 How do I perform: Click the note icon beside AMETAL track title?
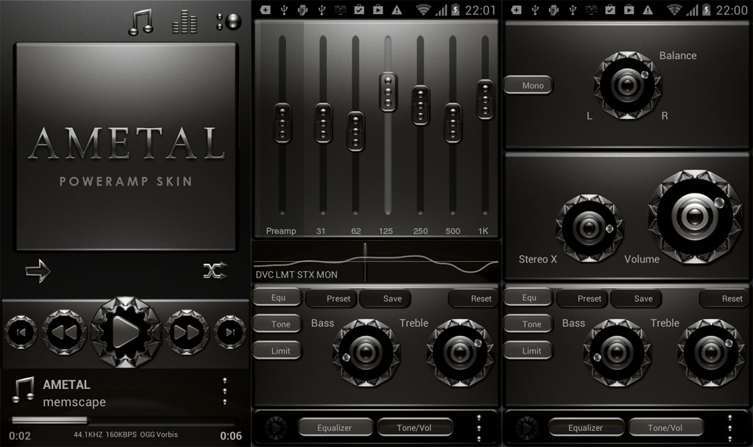point(23,390)
